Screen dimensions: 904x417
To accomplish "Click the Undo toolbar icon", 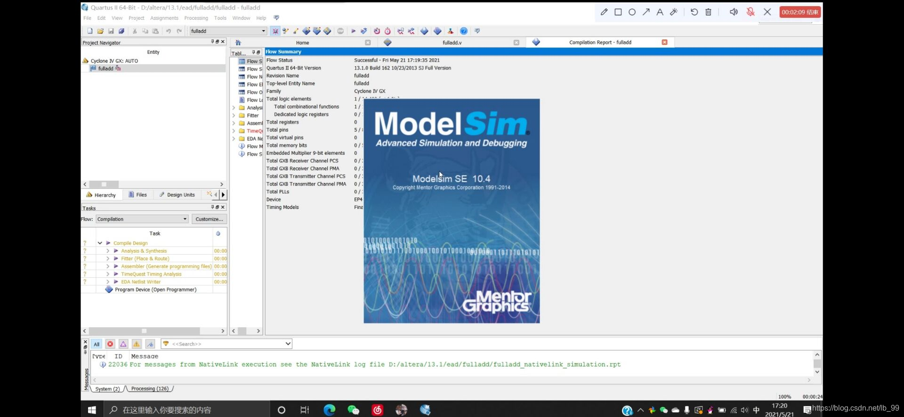I will (168, 31).
